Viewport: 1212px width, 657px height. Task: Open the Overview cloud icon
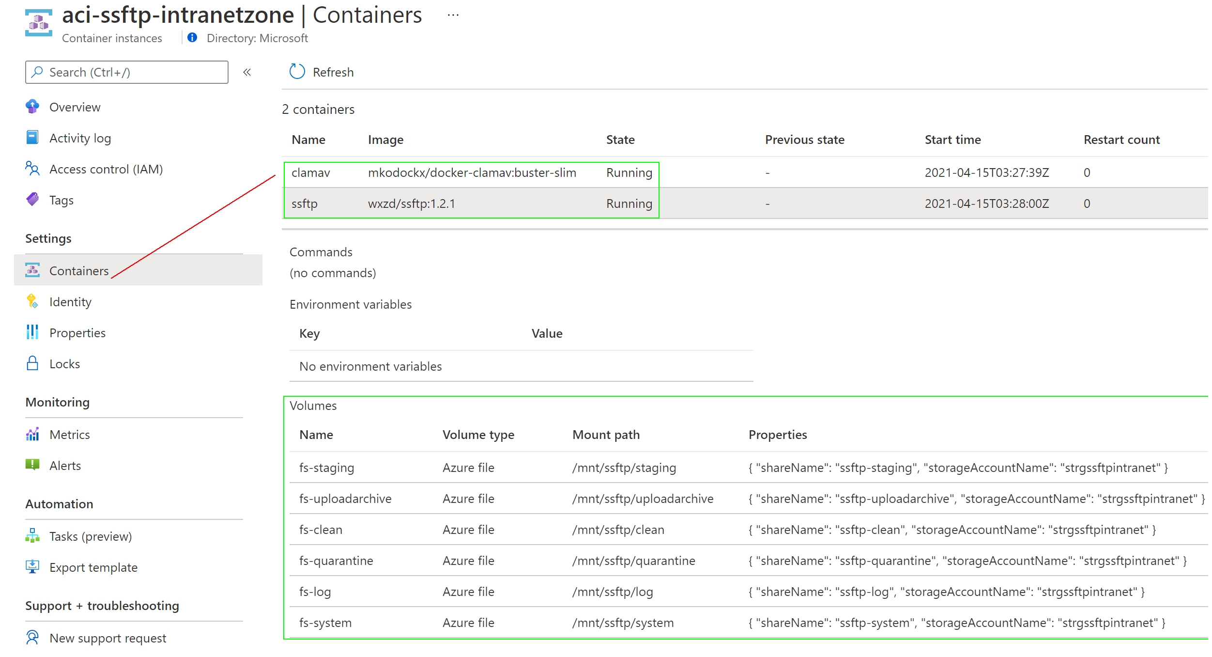pos(32,107)
